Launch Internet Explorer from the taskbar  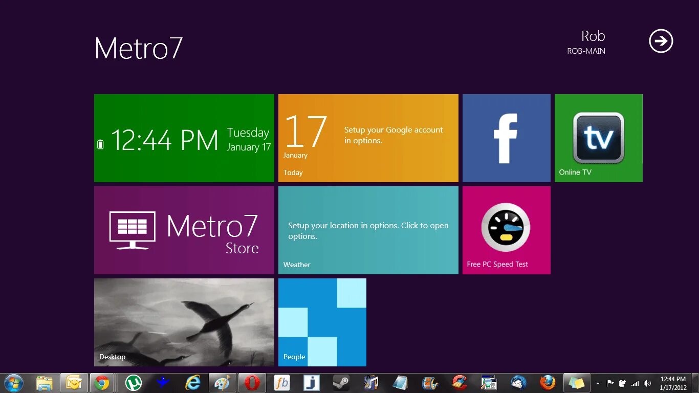[193, 383]
